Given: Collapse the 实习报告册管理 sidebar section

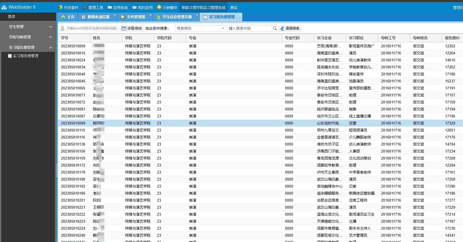Looking at the screenshot, I should (28, 47).
